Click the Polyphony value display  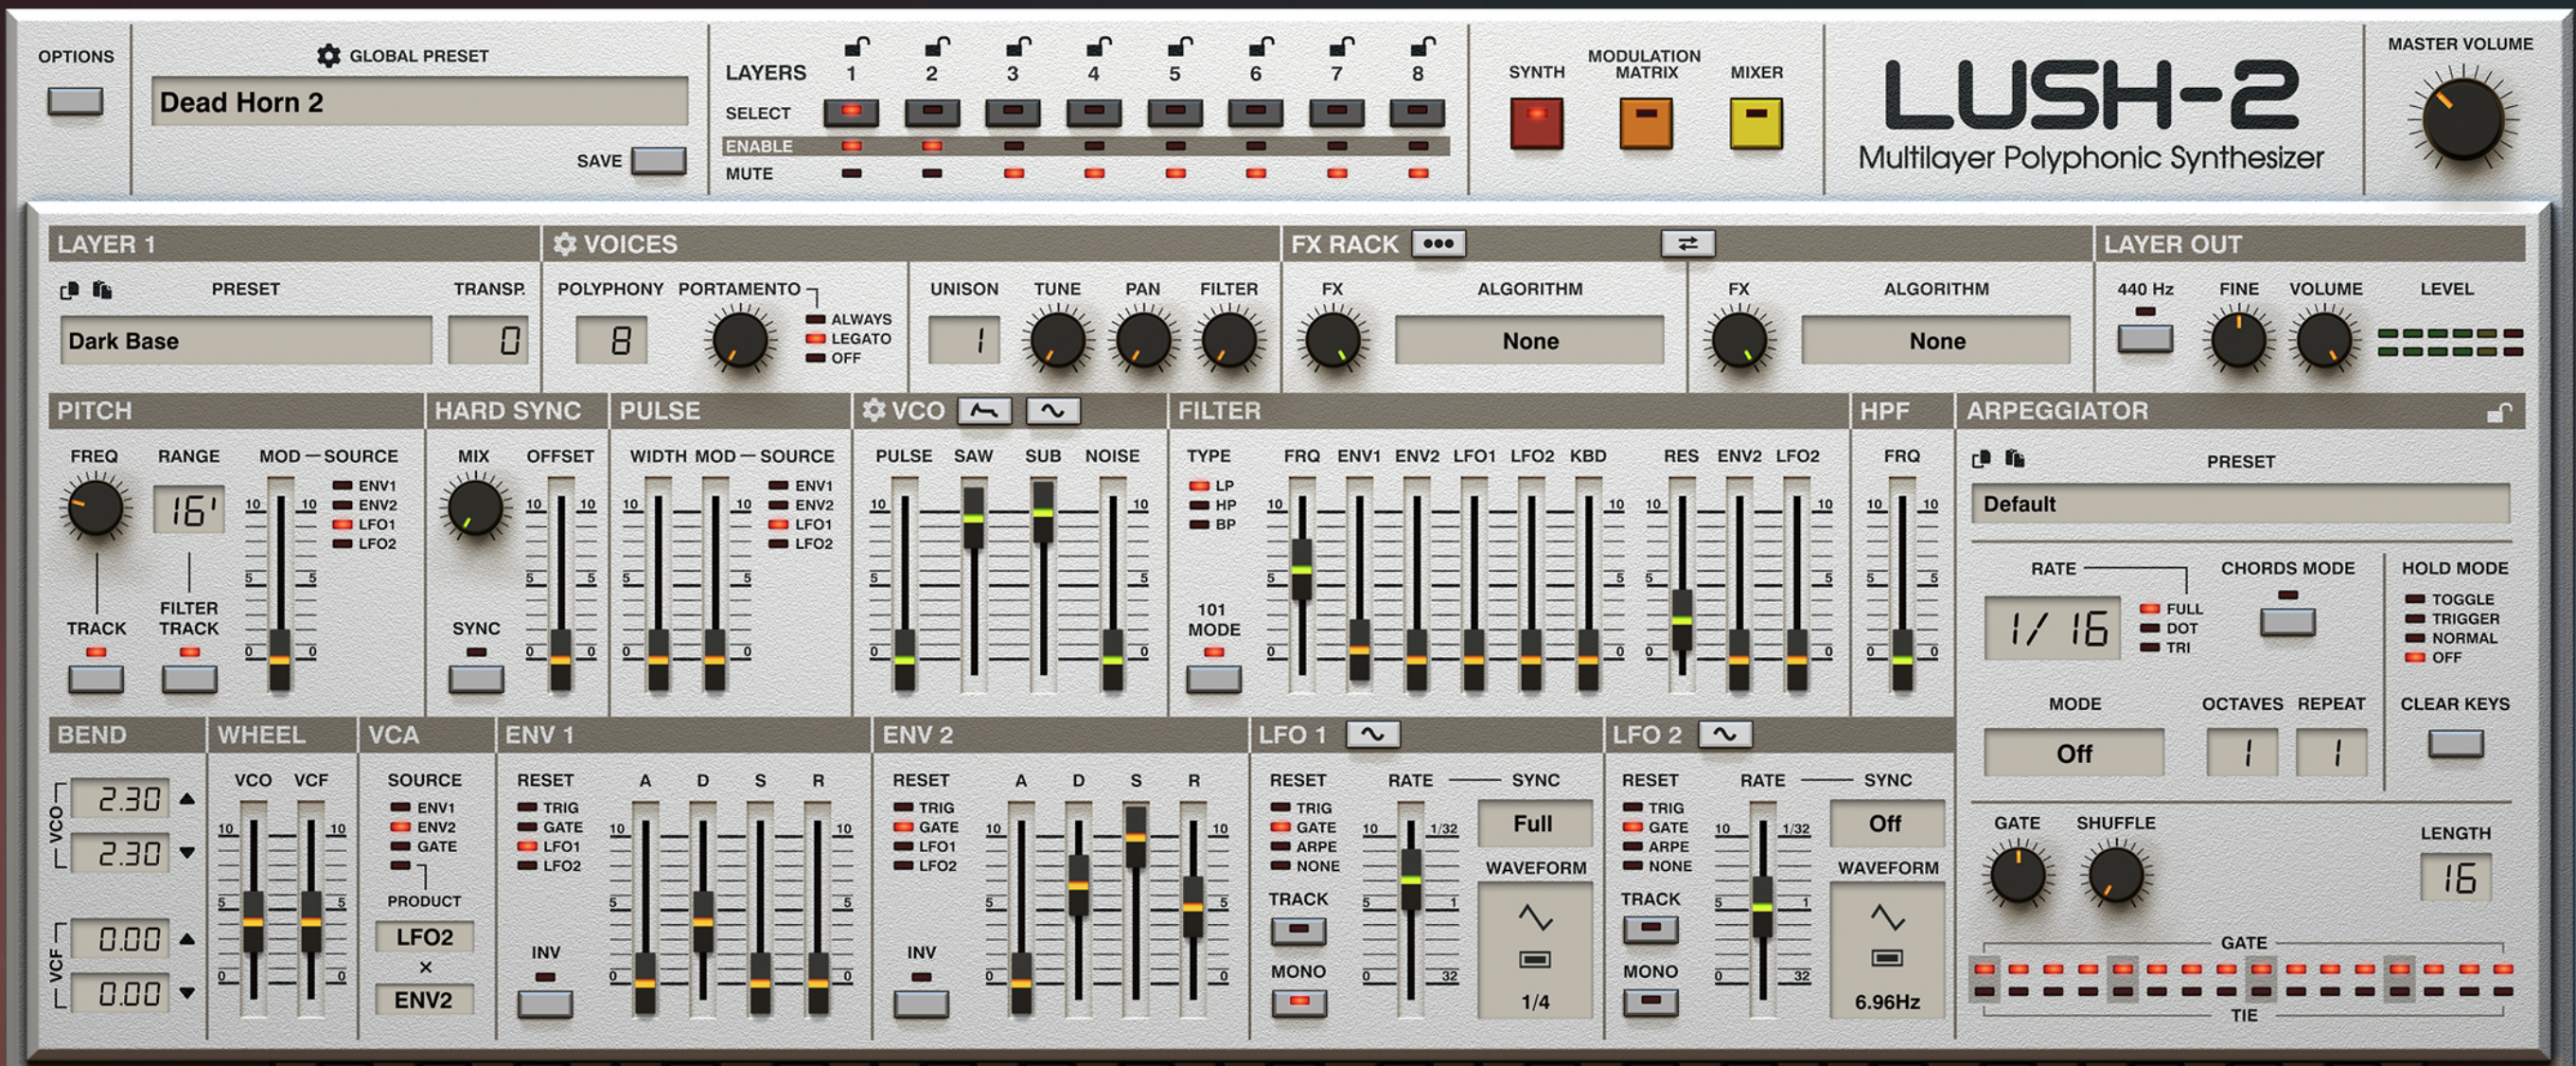tap(611, 341)
